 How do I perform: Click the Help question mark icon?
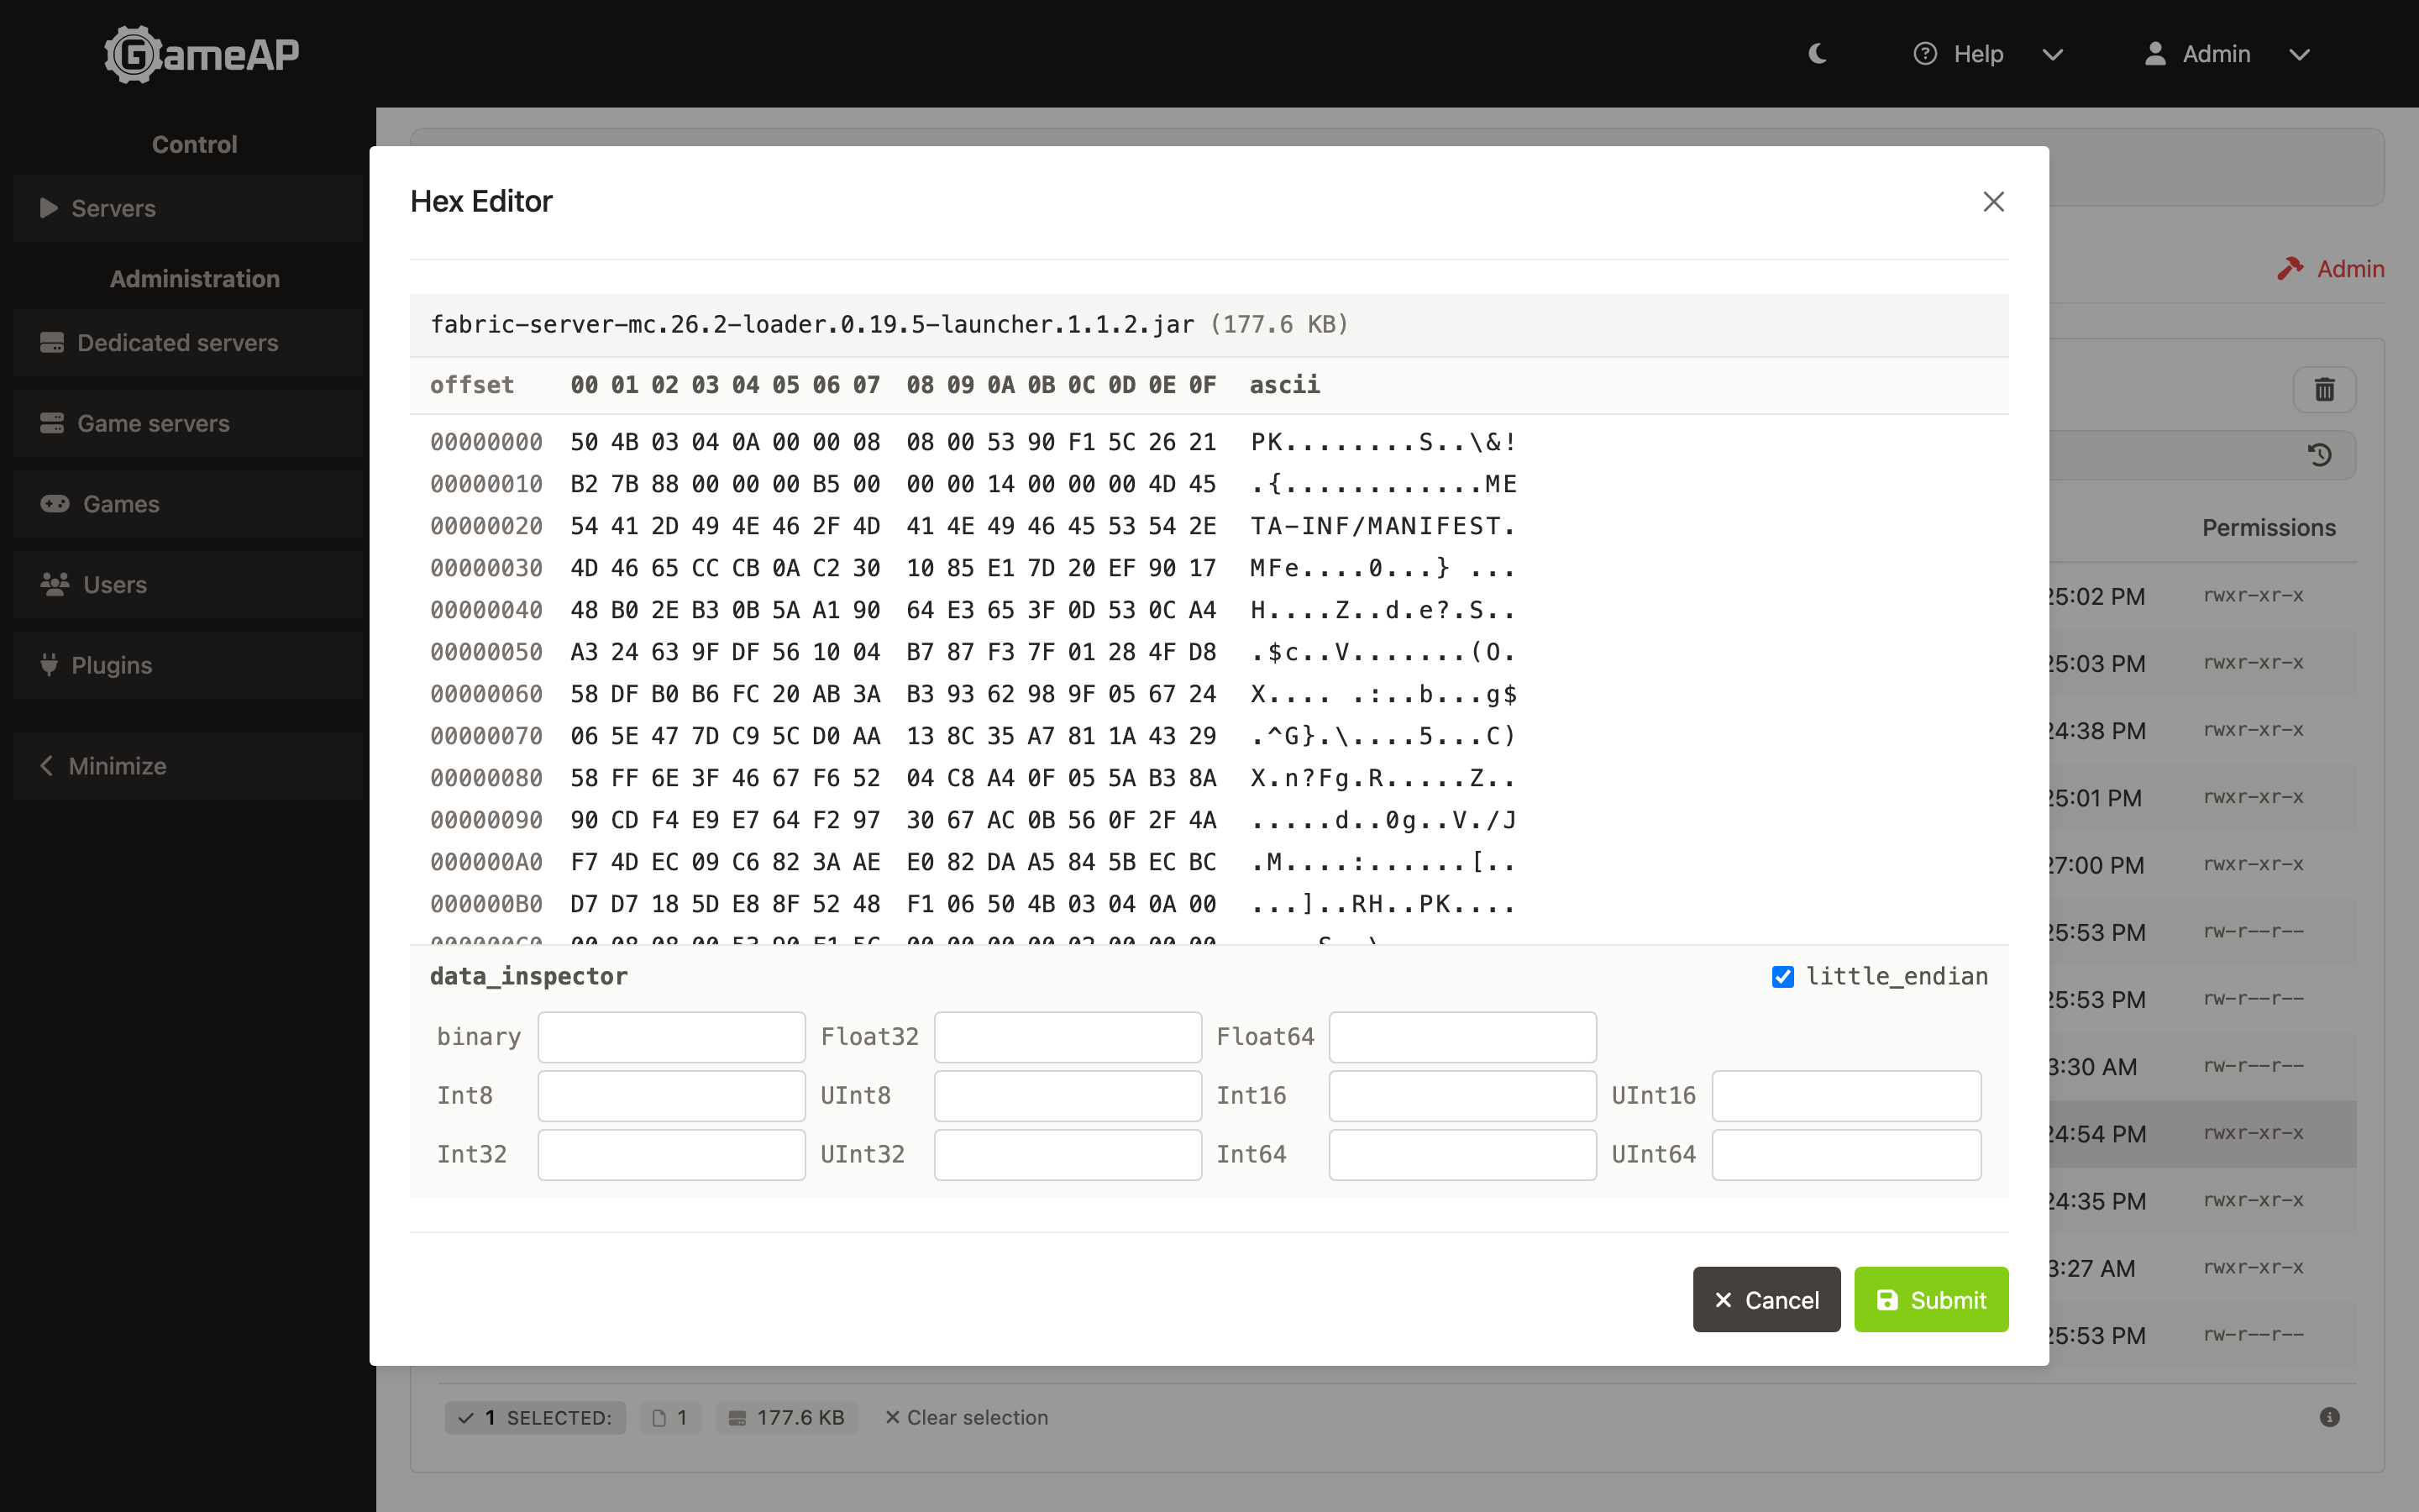tap(1924, 54)
